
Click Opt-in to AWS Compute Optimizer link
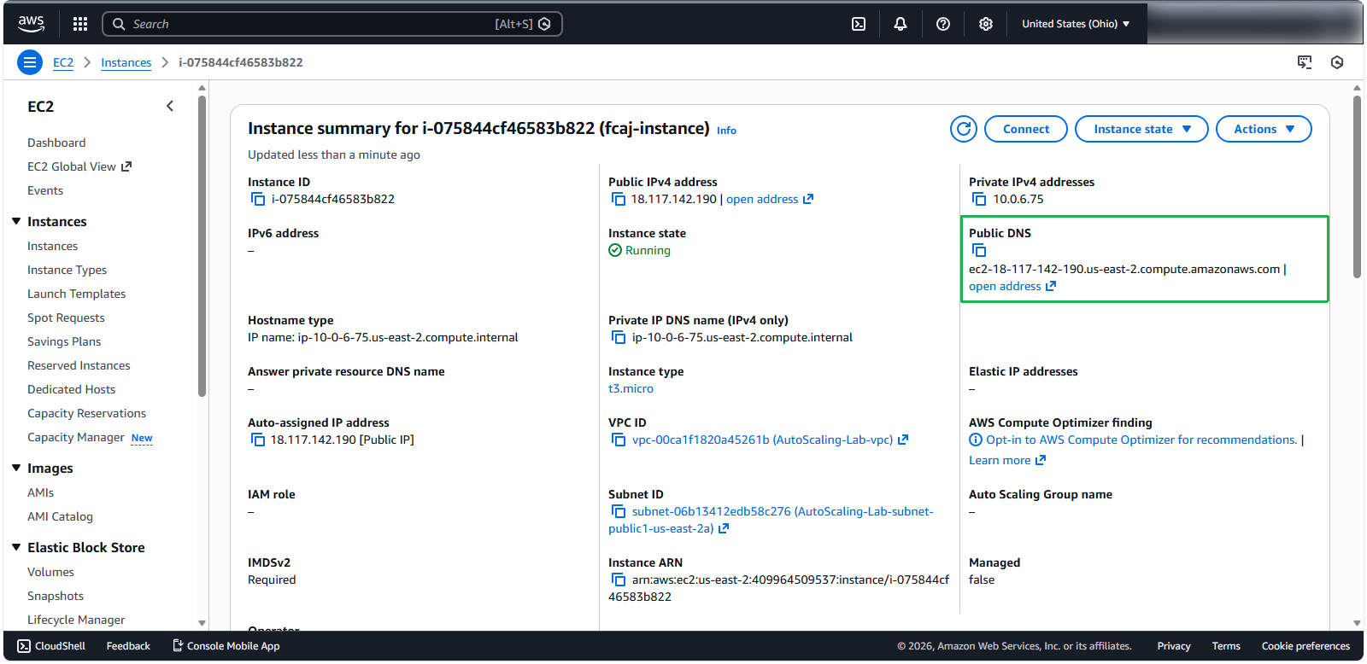pos(1141,440)
